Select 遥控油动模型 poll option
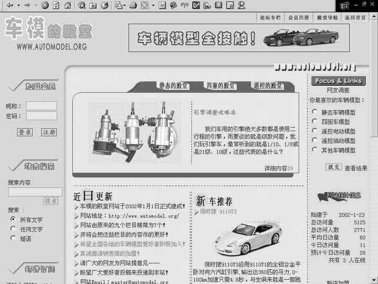 click(314, 140)
